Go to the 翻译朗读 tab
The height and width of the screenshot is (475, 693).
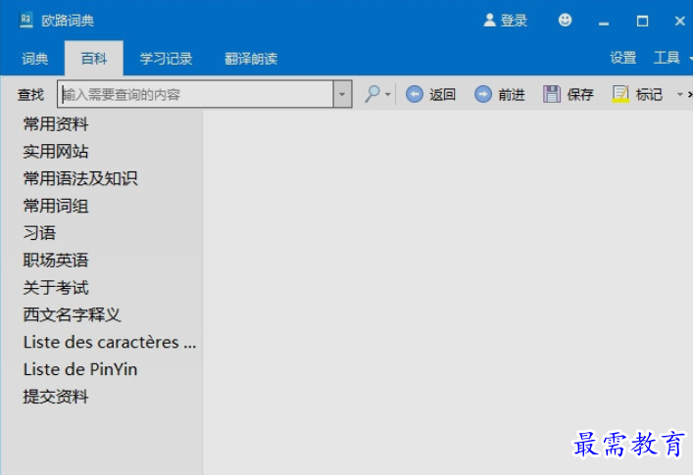pos(251,59)
